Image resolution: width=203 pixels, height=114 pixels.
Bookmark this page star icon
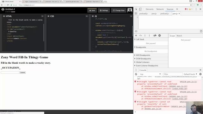191,5
